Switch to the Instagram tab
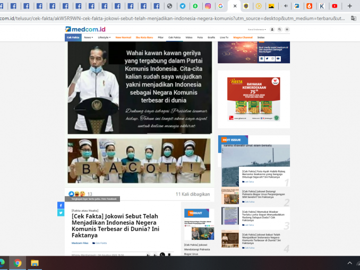This screenshot has width=360, height=270. pyautogui.click(x=208, y=6)
